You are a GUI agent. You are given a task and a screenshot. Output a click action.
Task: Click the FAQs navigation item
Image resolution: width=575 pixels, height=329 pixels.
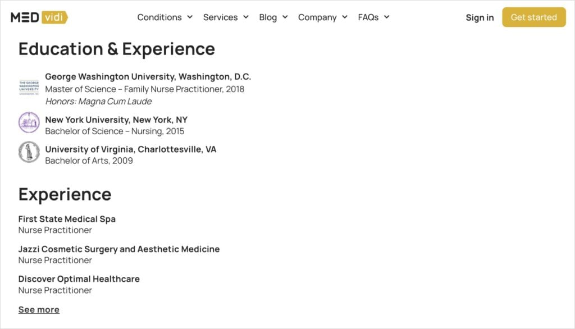367,17
